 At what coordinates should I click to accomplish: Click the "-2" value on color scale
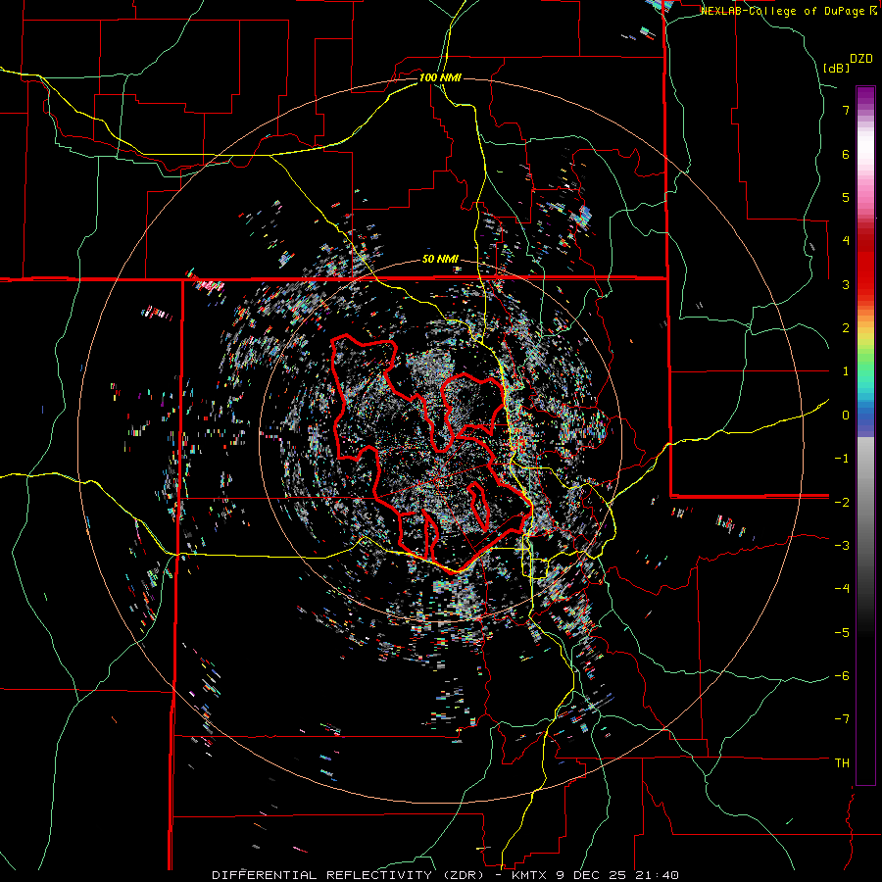tap(842, 502)
